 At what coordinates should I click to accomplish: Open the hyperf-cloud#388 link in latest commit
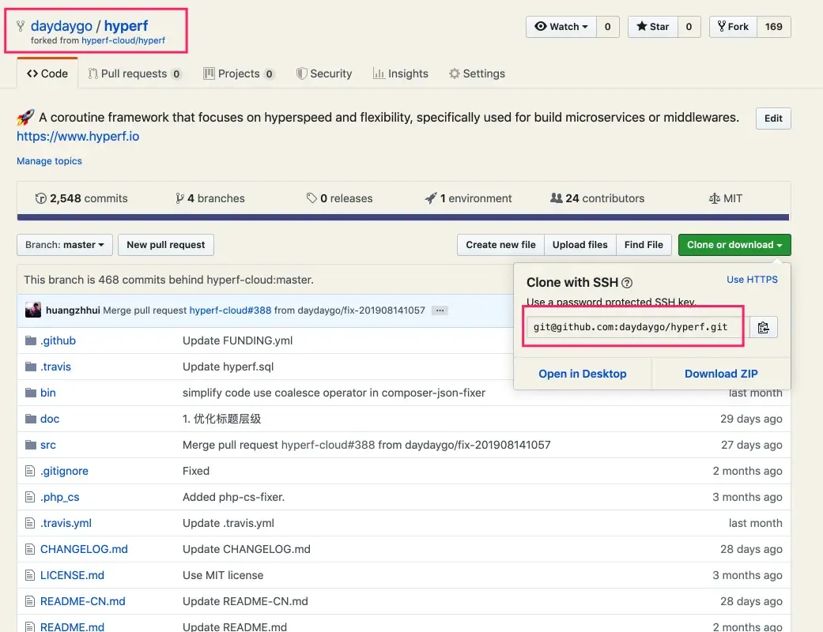click(x=230, y=310)
